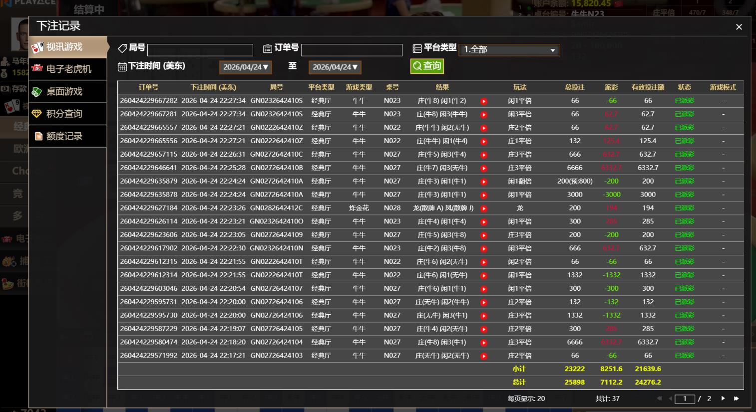Click the 有效投注额 column header
Screen dimensions: 756x412
pos(648,87)
